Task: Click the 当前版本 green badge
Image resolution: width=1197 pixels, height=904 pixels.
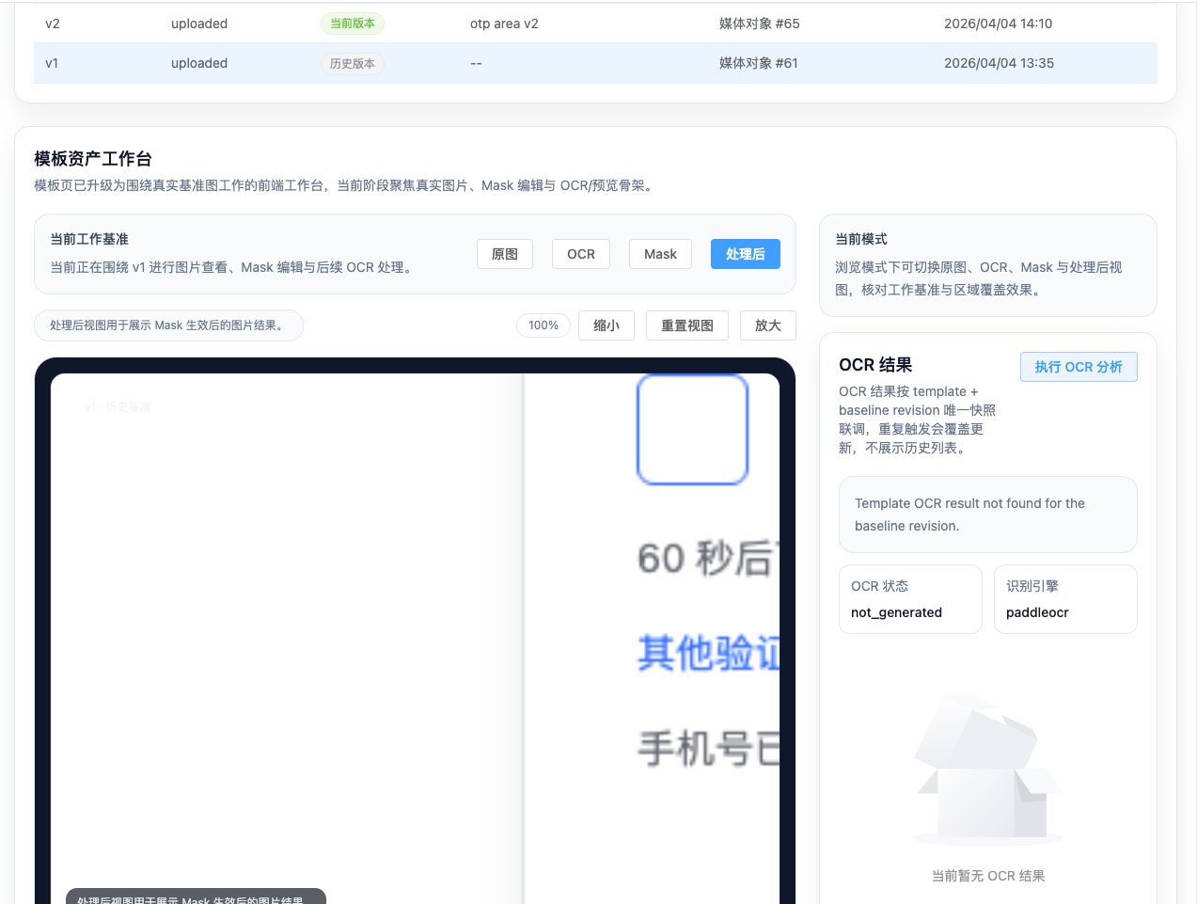Action: tap(353, 24)
